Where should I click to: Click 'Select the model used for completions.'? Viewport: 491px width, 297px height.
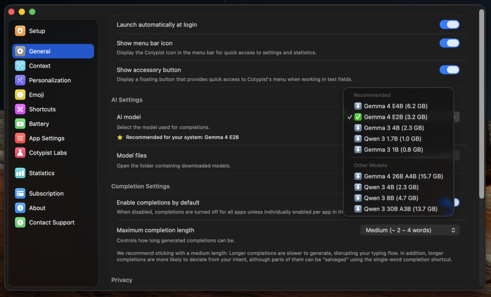pyautogui.click(x=163, y=127)
